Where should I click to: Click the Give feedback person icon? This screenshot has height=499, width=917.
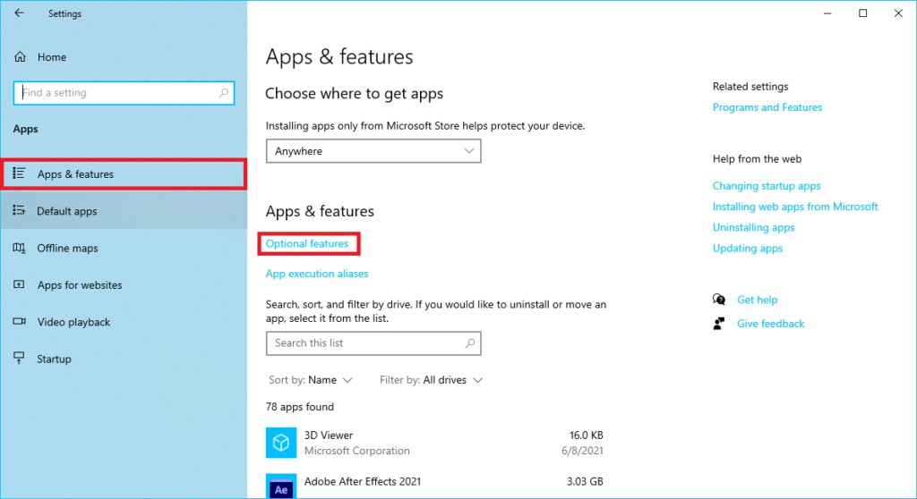pos(719,324)
